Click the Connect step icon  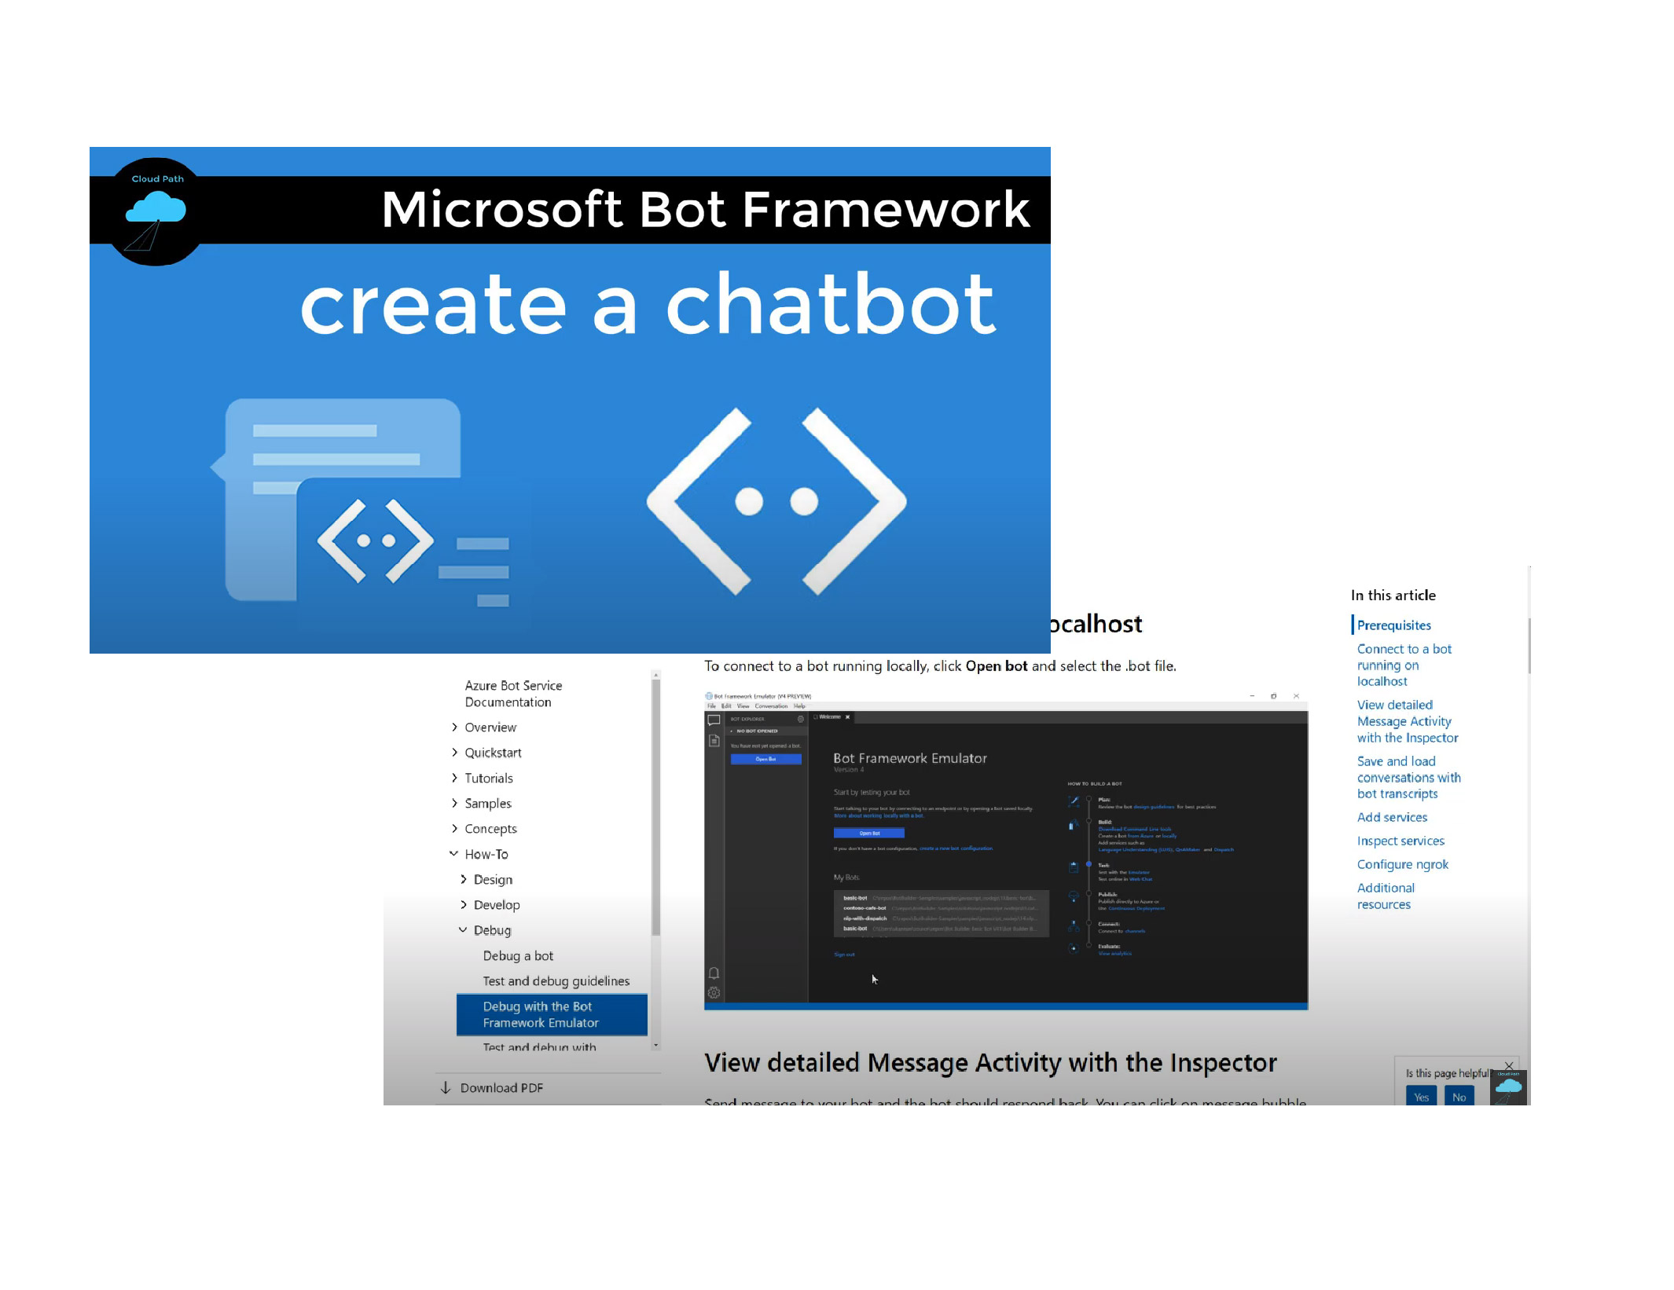pos(1074,927)
